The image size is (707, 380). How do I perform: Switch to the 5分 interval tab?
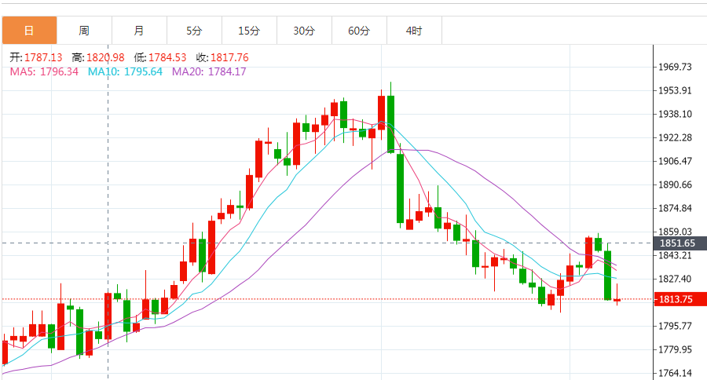tap(194, 31)
